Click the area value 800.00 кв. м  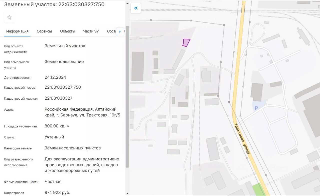click(57, 126)
